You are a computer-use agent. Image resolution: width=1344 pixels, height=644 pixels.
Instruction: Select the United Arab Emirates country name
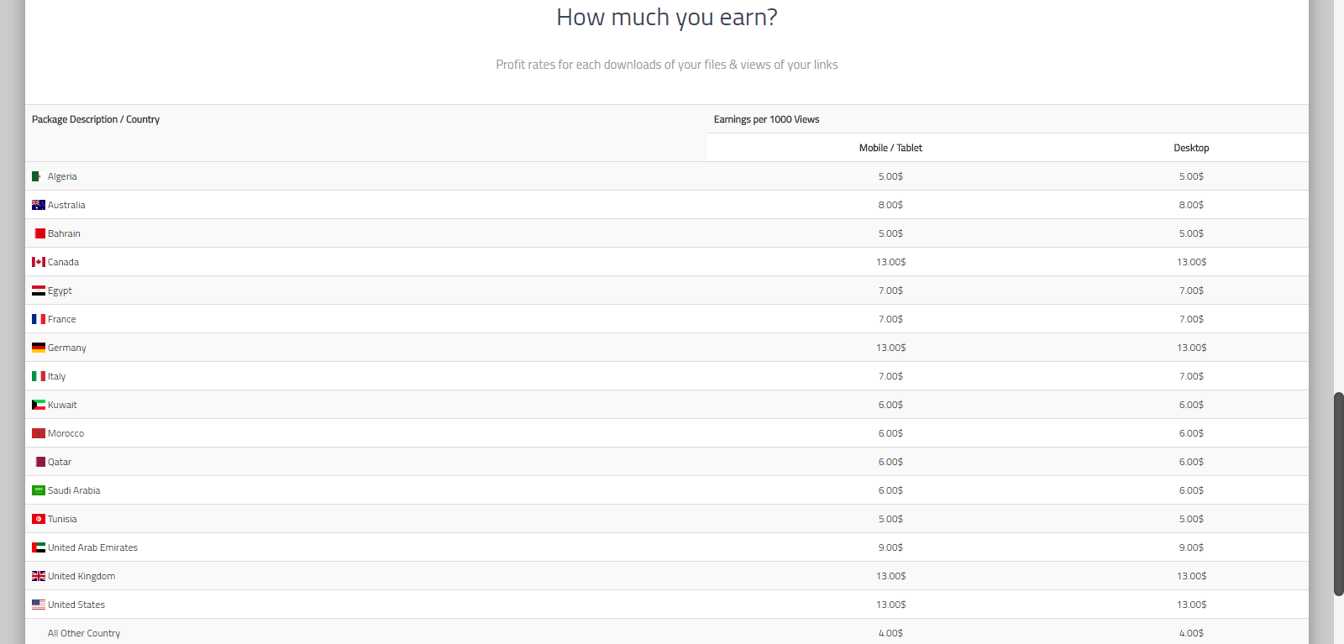point(92,547)
